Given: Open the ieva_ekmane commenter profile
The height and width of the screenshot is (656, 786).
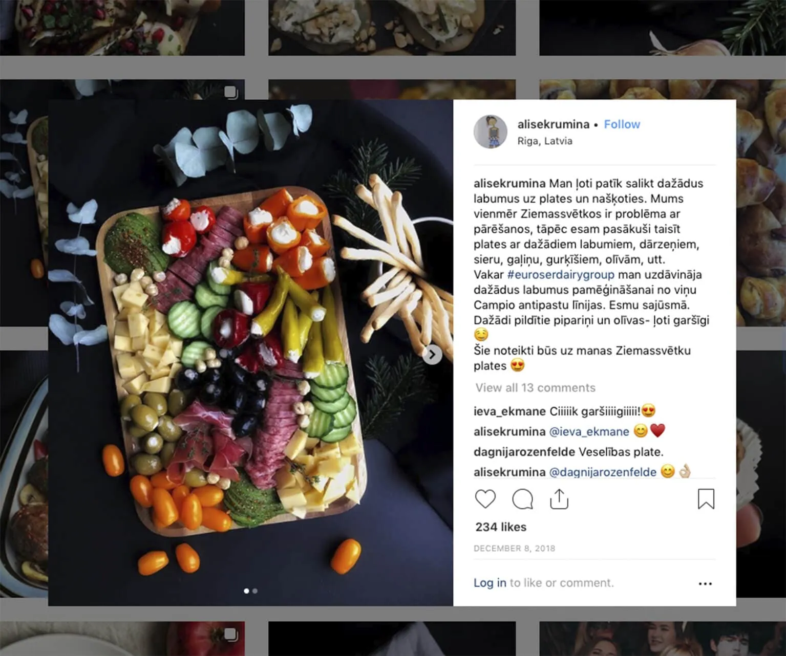Looking at the screenshot, I should (509, 411).
